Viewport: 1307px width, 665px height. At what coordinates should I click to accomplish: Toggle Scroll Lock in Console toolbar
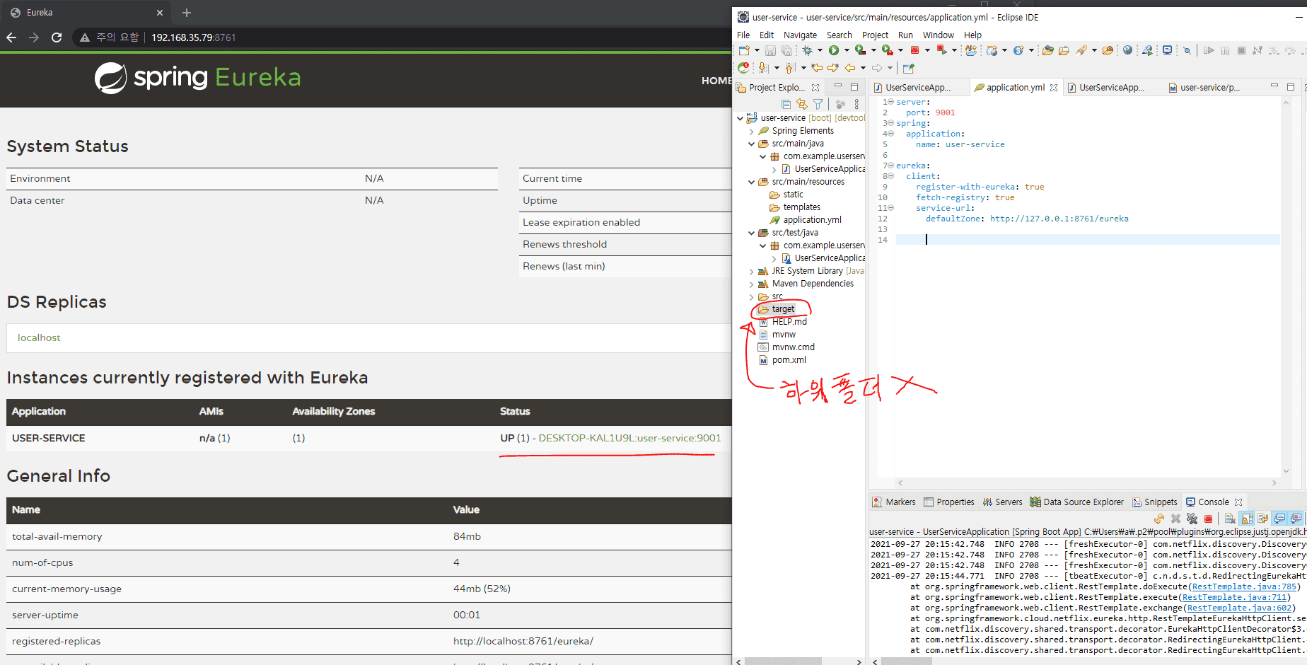[x=1247, y=519]
